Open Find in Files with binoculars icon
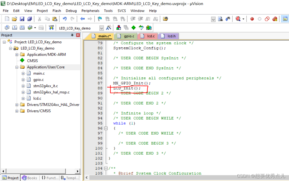The height and width of the screenshot is (181, 289). [220, 19]
